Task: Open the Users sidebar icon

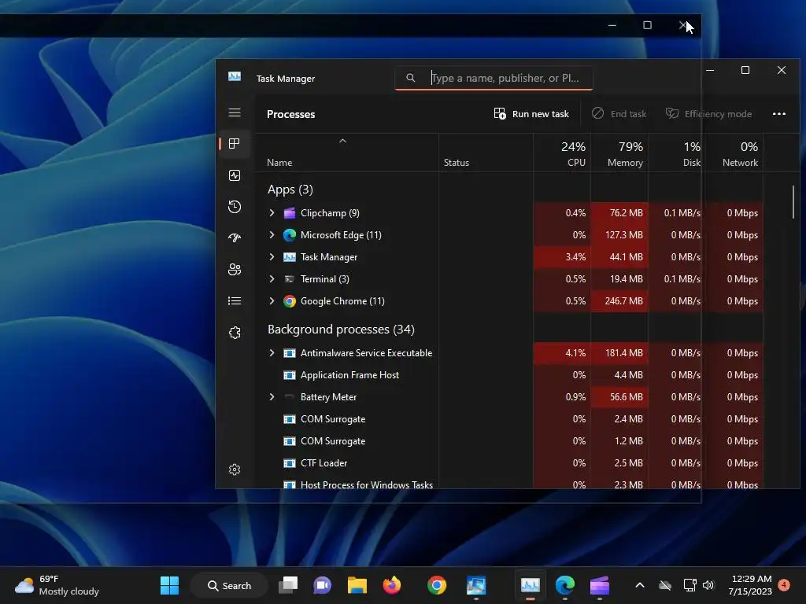Action: click(x=235, y=270)
